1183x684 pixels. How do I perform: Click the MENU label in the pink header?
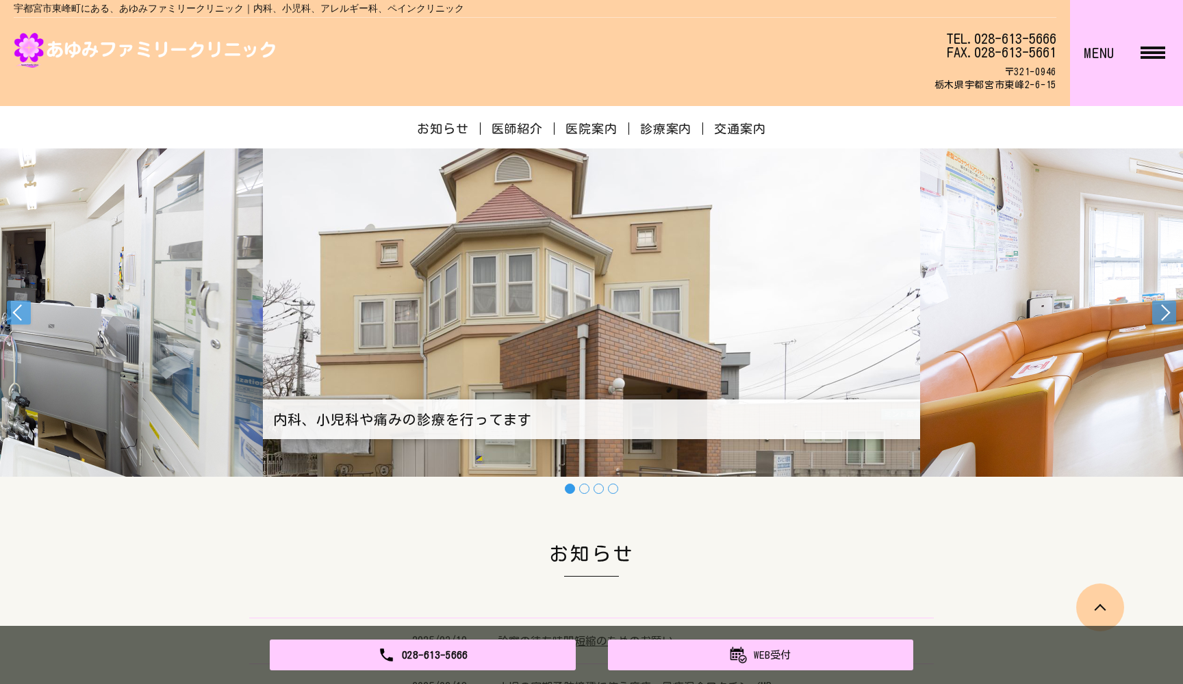[x=1099, y=53]
